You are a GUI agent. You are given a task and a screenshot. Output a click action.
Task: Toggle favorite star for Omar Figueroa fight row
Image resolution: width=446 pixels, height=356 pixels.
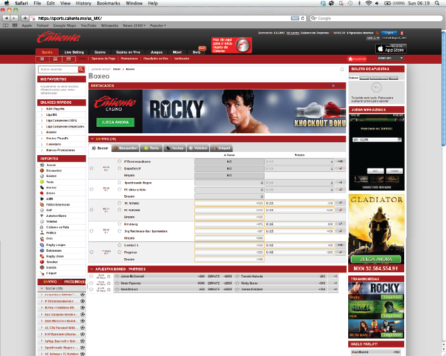pos(91,283)
